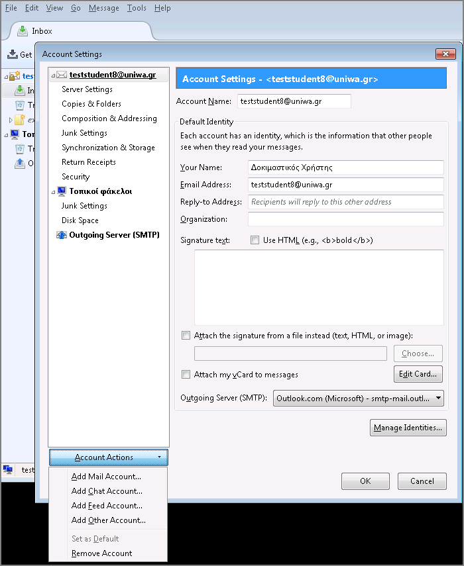Viewport: 464px width, 566px height.
Task: Check Attach the signature from a file
Action: click(x=186, y=336)
